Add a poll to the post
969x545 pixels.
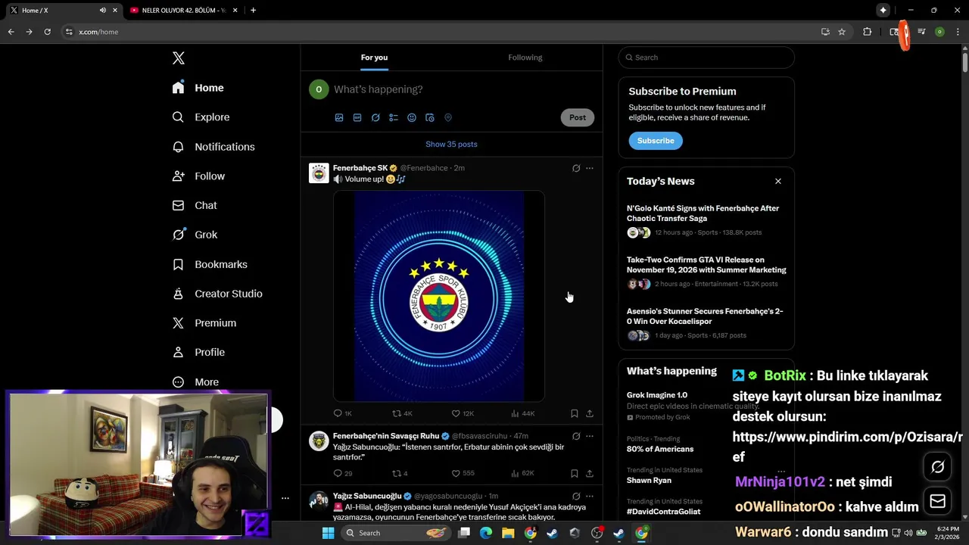tap(394, 117)
